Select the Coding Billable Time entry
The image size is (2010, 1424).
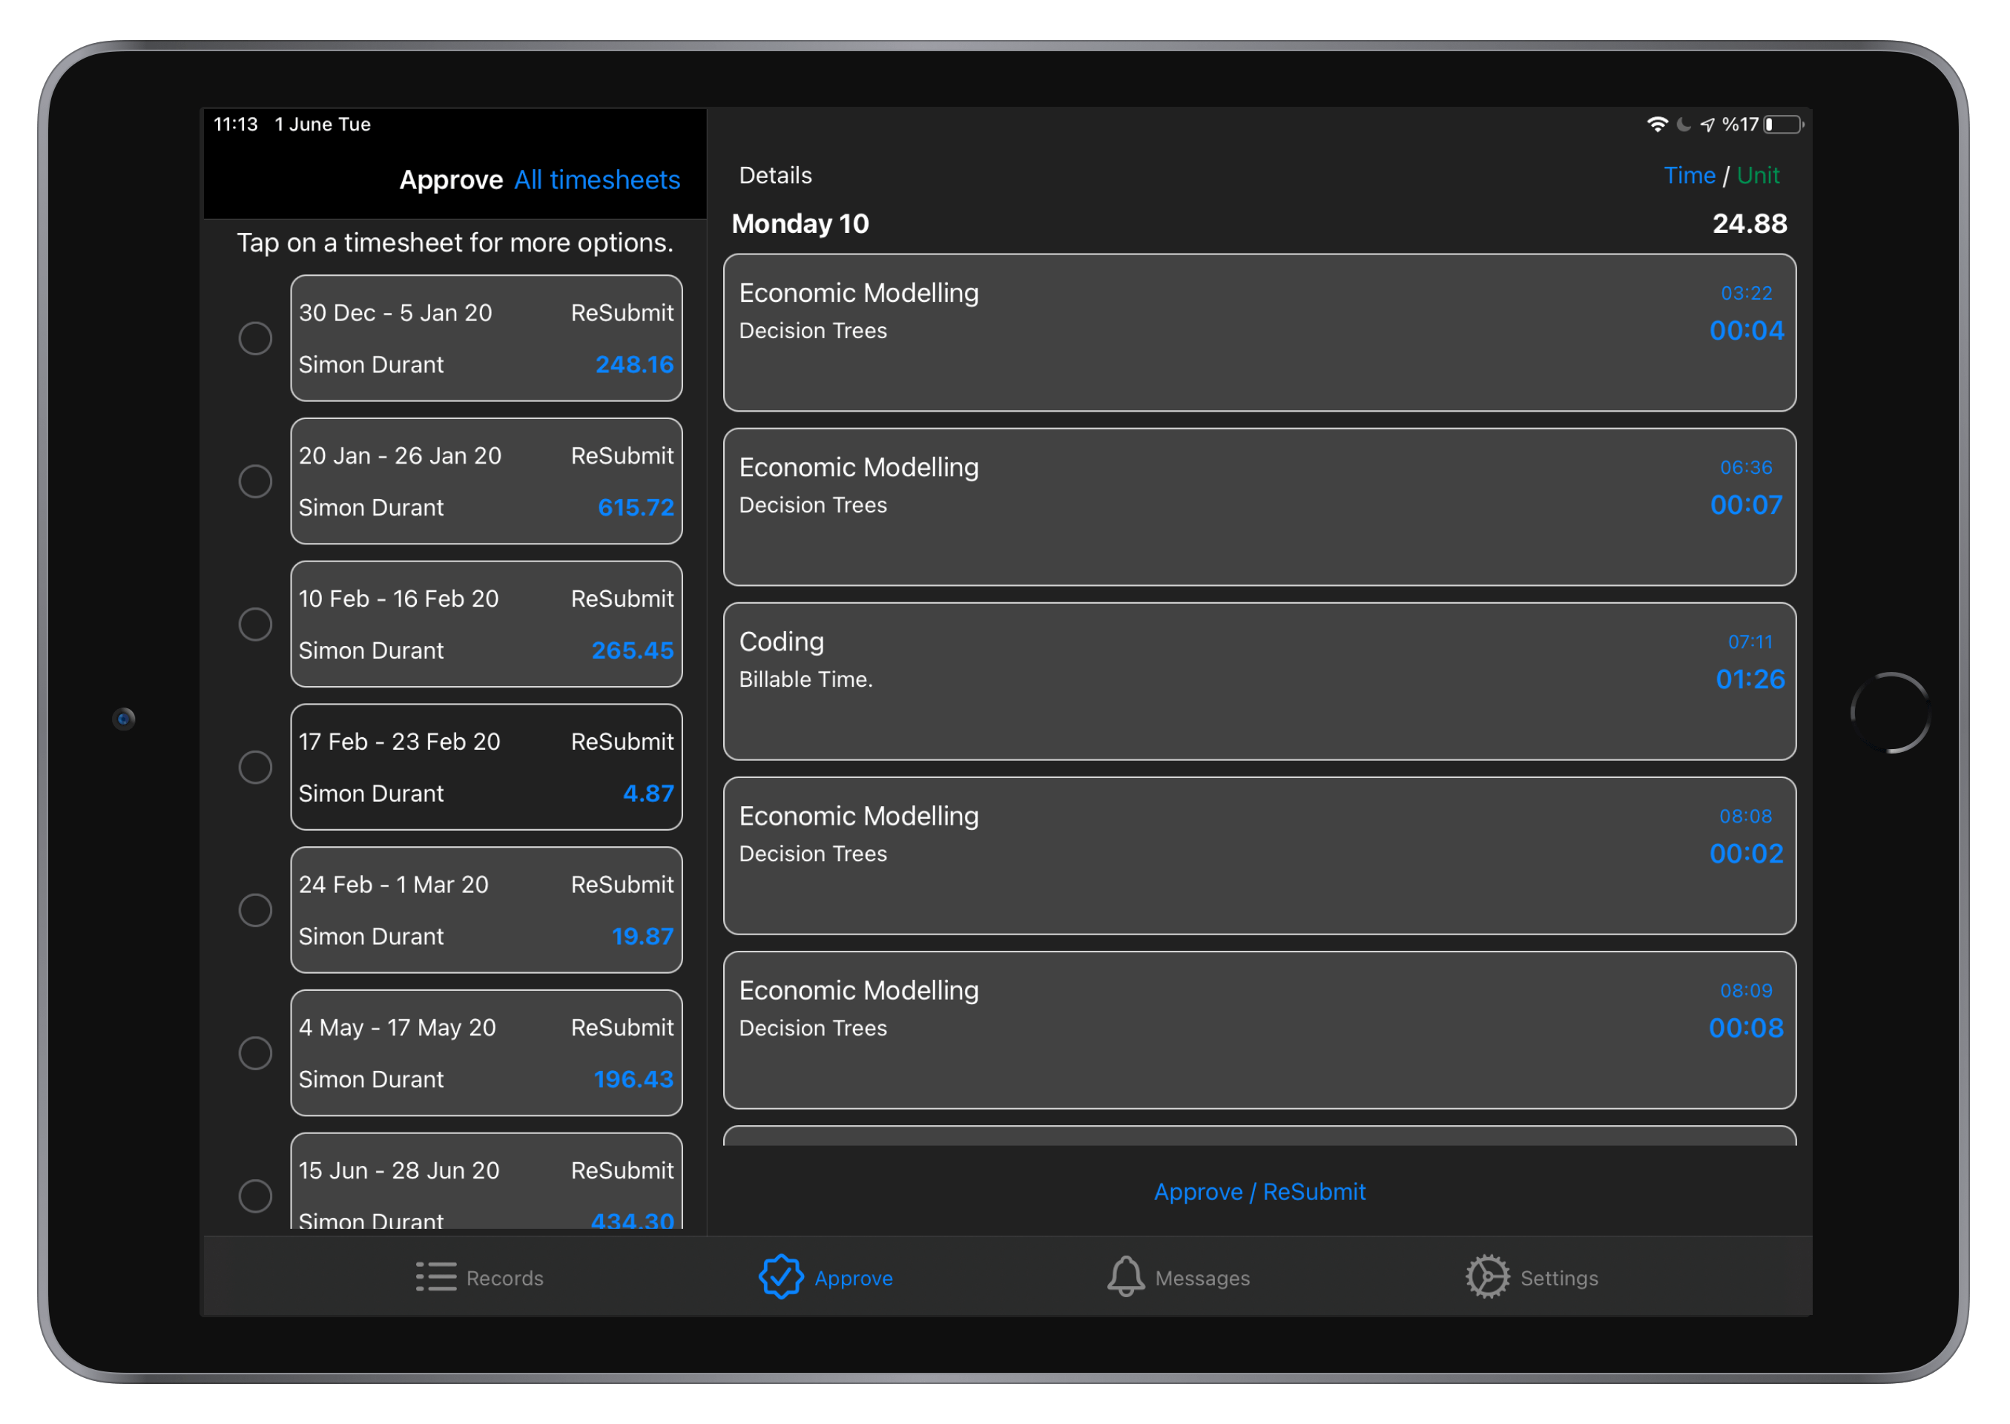(x=1259, y=682)
